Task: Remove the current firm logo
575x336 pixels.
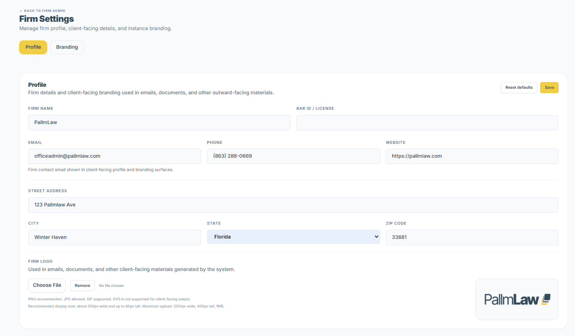Action: (x=83, y=286)
